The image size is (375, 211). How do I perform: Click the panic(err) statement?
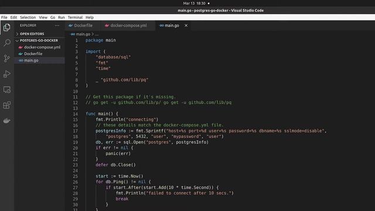coord(118,154)
